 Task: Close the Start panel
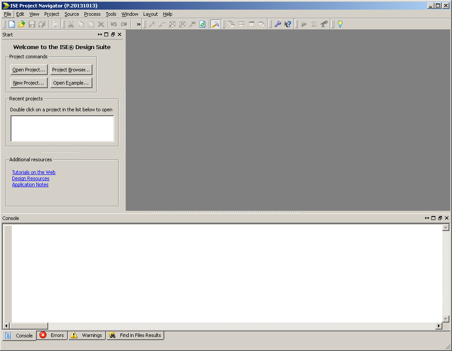(120, 35)
